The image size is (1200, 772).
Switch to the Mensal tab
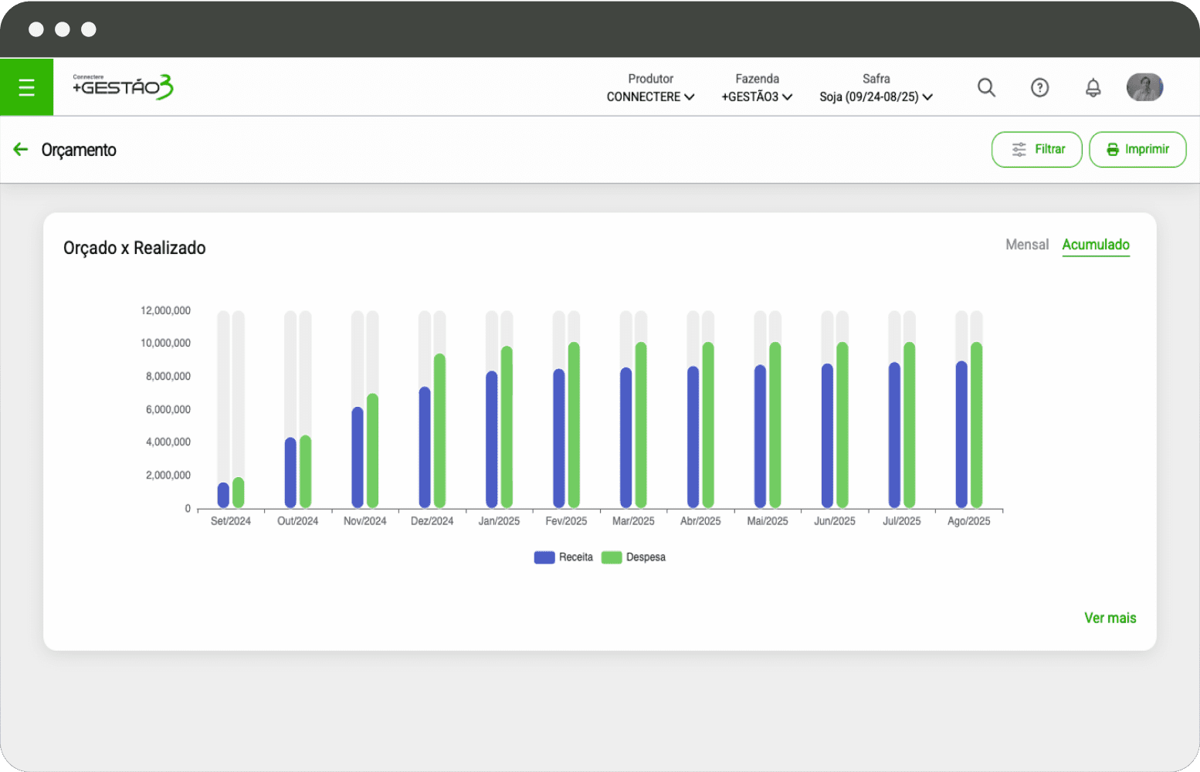pos(1026,245)
